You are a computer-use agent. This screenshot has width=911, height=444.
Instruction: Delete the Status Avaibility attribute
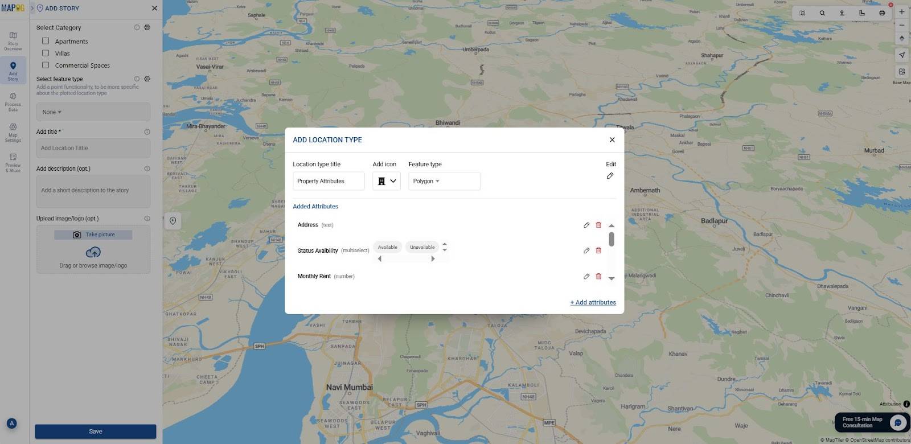coord(598,250)
